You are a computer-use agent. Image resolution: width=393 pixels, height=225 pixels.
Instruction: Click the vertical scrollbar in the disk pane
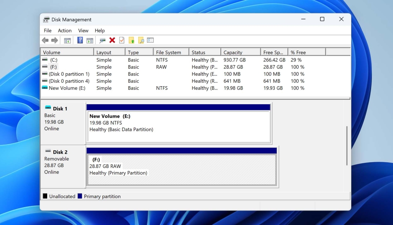click(x=347, y=146)
